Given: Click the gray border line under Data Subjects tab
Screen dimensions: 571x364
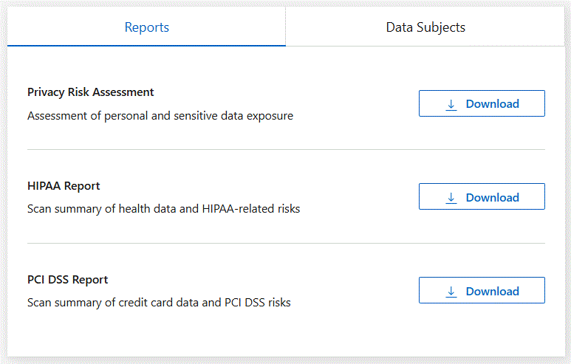Looking at the screenshot, I should pyautogui.click(x=425, y=46).
